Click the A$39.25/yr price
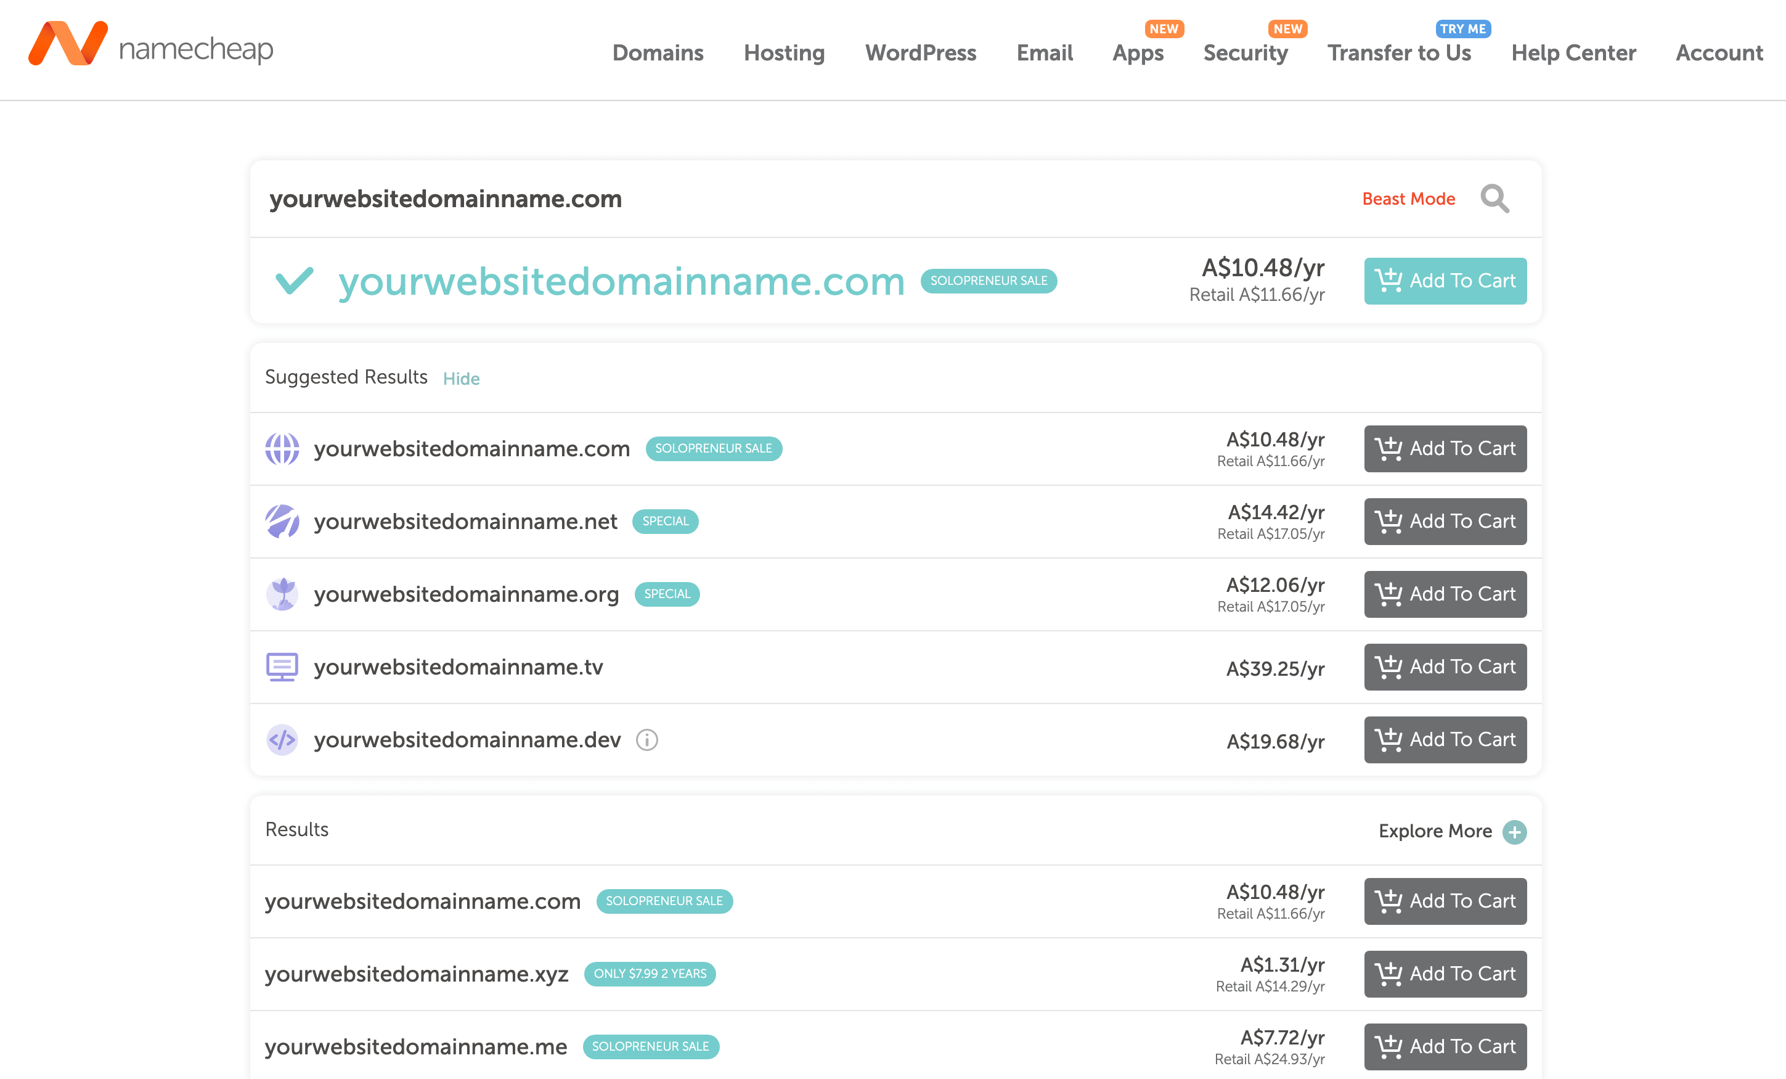 click(x=1275, y=668)
